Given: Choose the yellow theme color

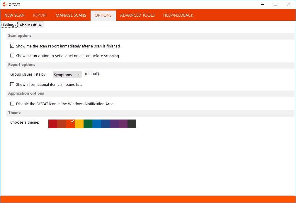Looking at the screenshot, I should (x=79, y=124).
